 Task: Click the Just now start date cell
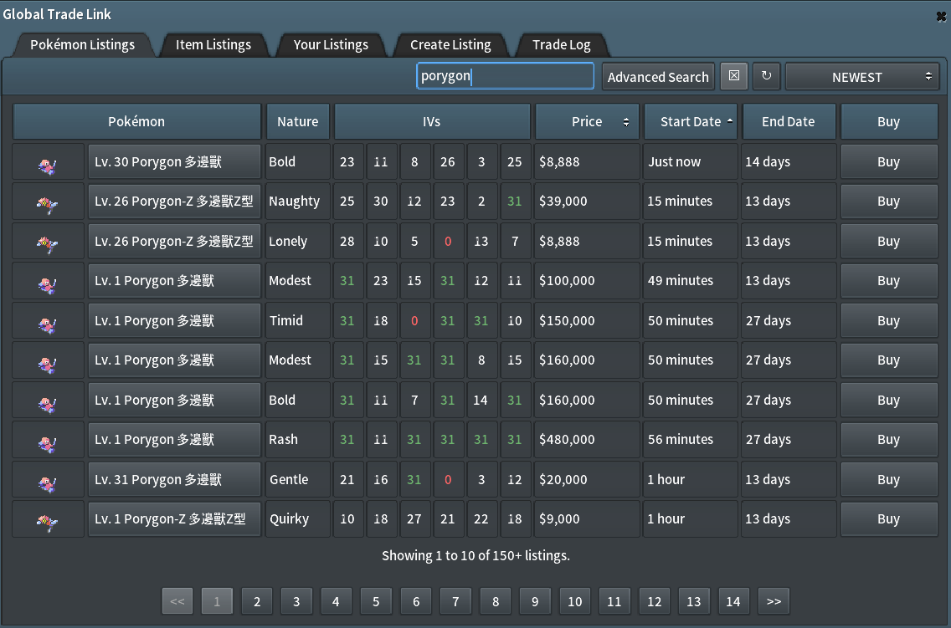click(691, 161)
